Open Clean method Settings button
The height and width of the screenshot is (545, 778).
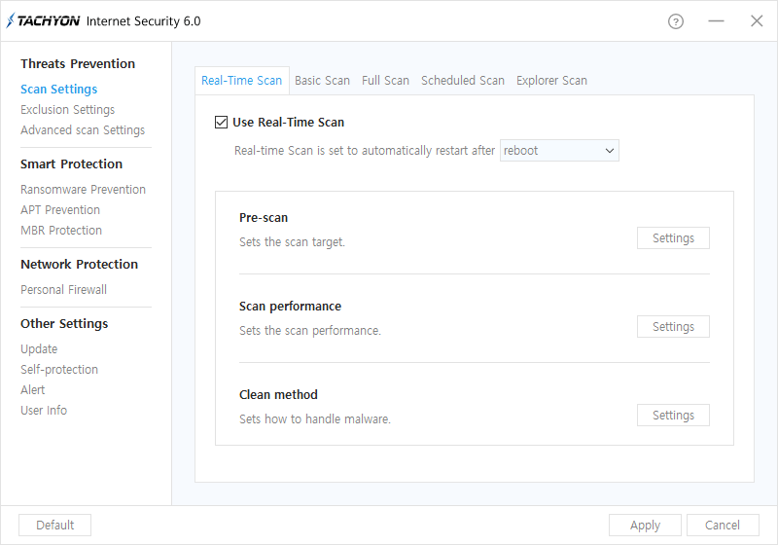point(673,416)
